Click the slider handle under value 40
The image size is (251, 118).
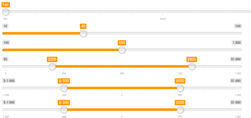point(83,33)
